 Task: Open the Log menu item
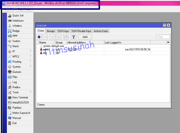[20, 82]
